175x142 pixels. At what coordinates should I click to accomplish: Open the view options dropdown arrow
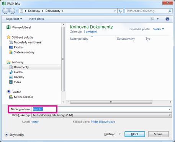point(158,19)
